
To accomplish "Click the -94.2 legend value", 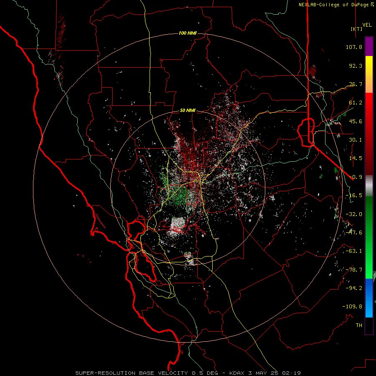I will (354, 288).
